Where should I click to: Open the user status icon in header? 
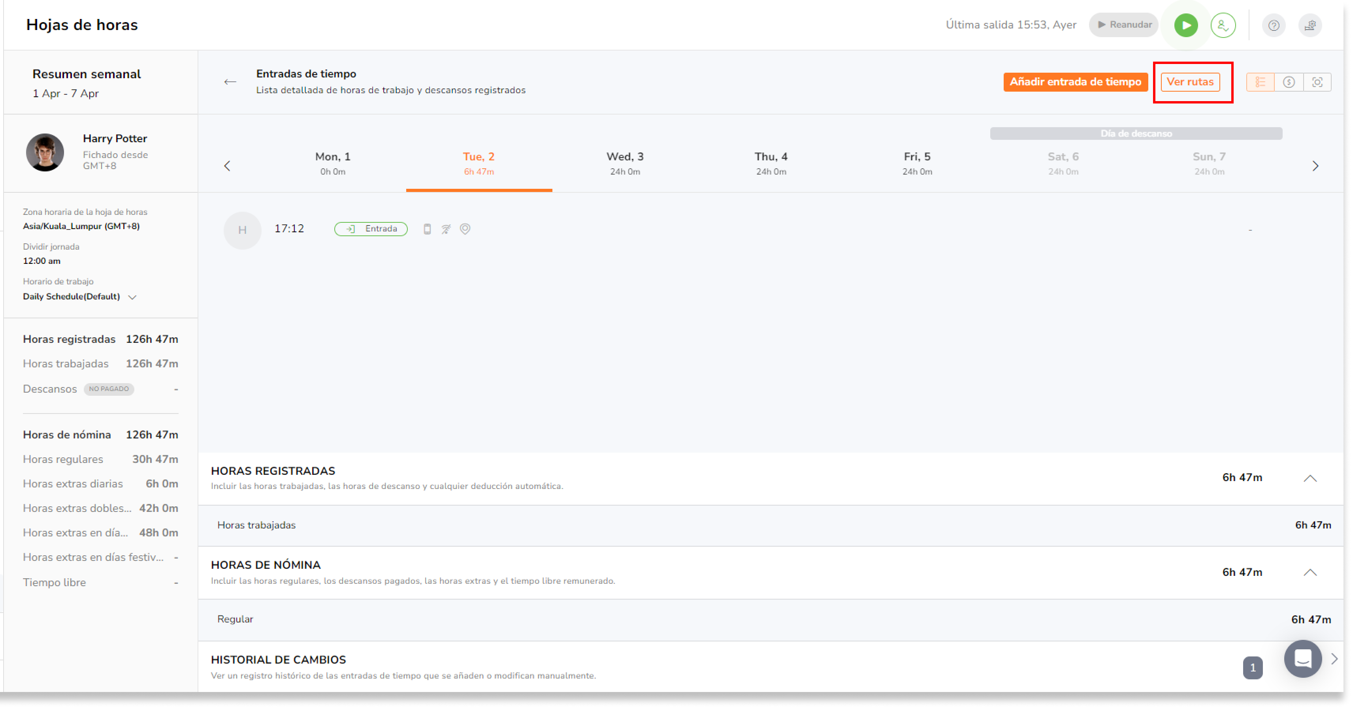point(1223,24)
